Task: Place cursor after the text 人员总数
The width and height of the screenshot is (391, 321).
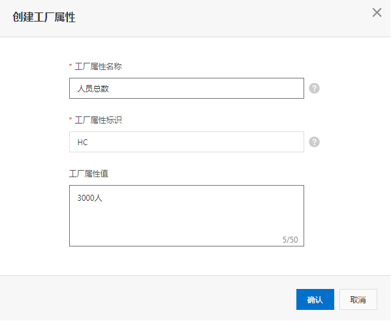Action: click(x=110, y=89)
